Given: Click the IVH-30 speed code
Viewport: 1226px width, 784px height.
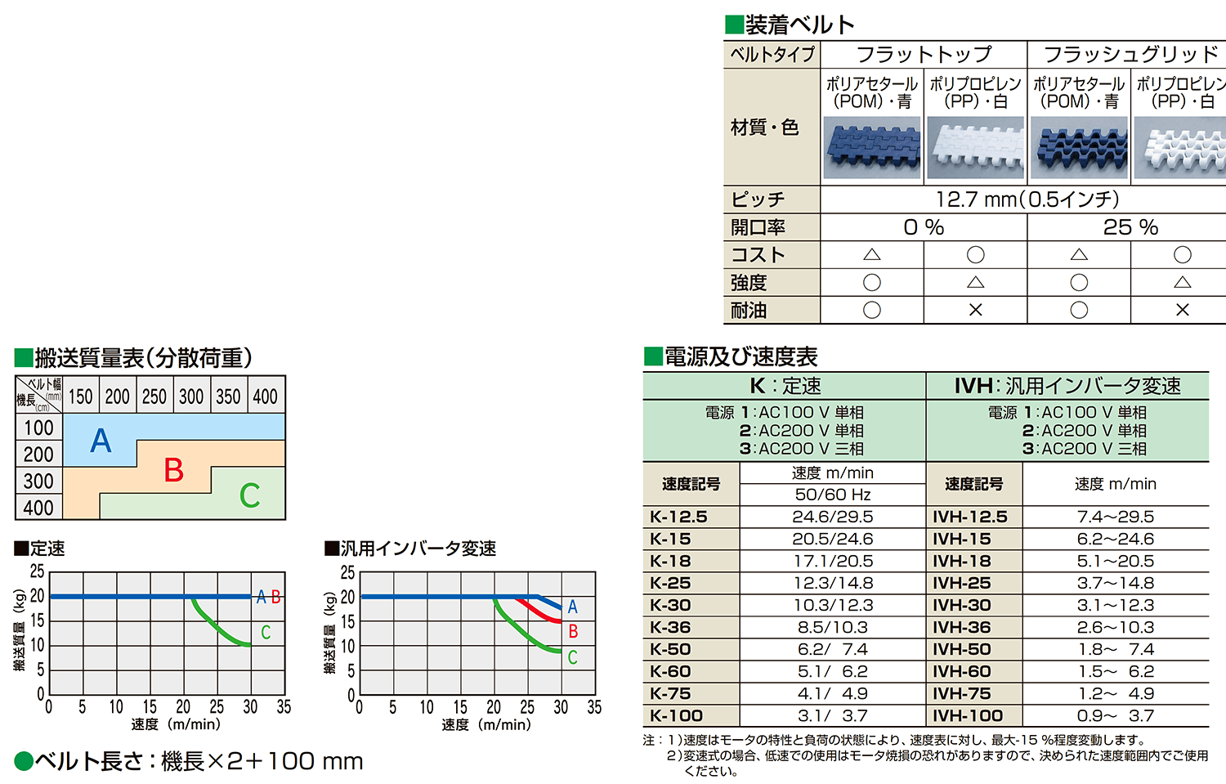Looking at the screenshot, I should pyautogui.click(x=961, y=605).
